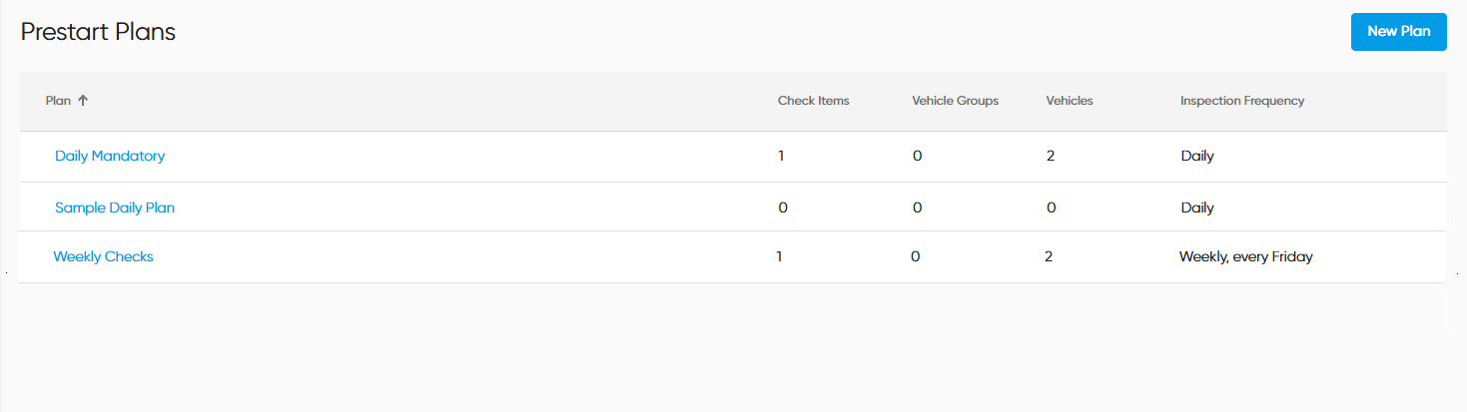Click Daily Mandatory's Vehicle Groups count
Viewport: 1467px width, 412px height.
pos(917,156)
